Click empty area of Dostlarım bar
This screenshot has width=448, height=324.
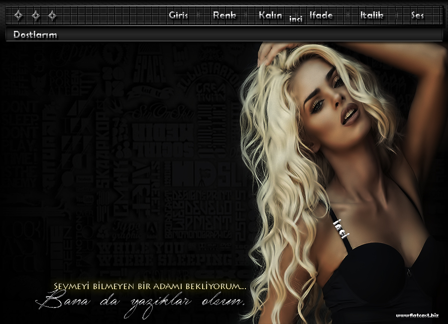(x=249, y=34)
